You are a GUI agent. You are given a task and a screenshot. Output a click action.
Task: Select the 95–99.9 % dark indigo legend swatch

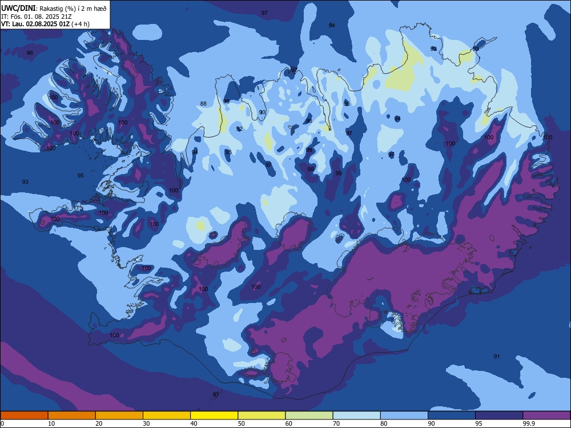(499, 415)
